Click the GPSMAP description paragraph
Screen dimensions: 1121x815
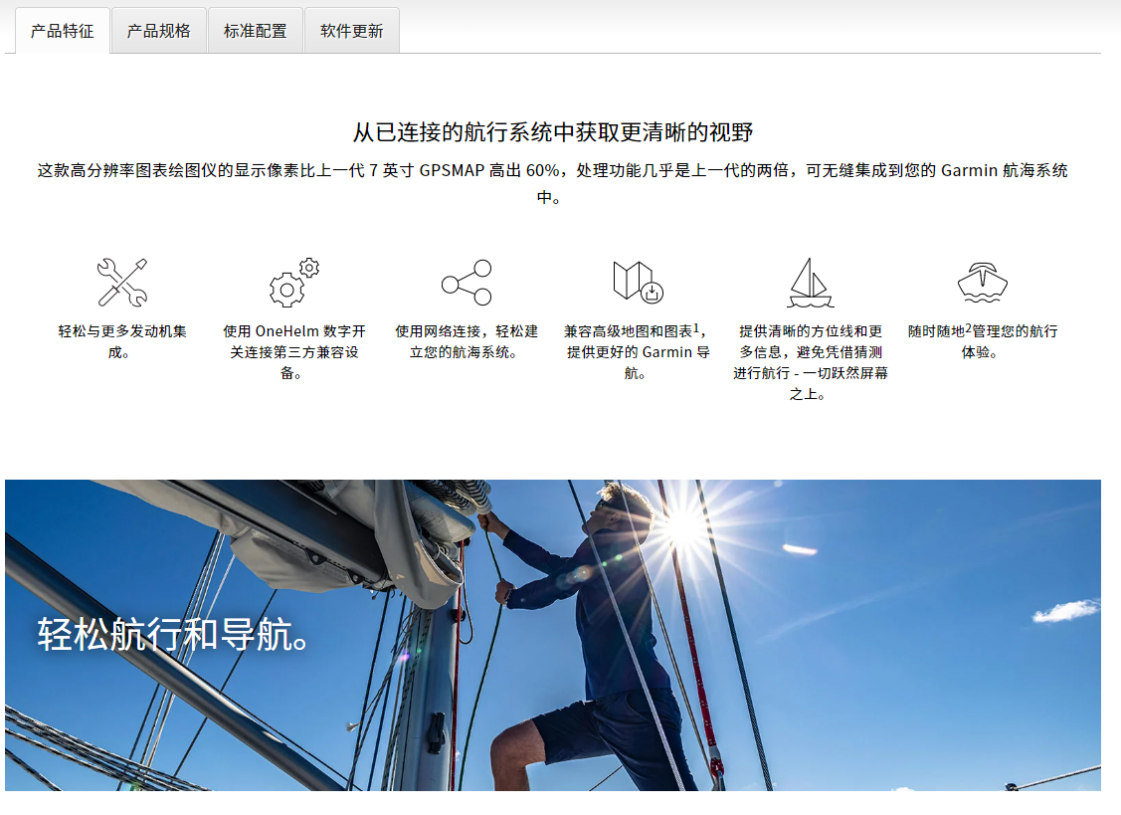click(553, 184)
